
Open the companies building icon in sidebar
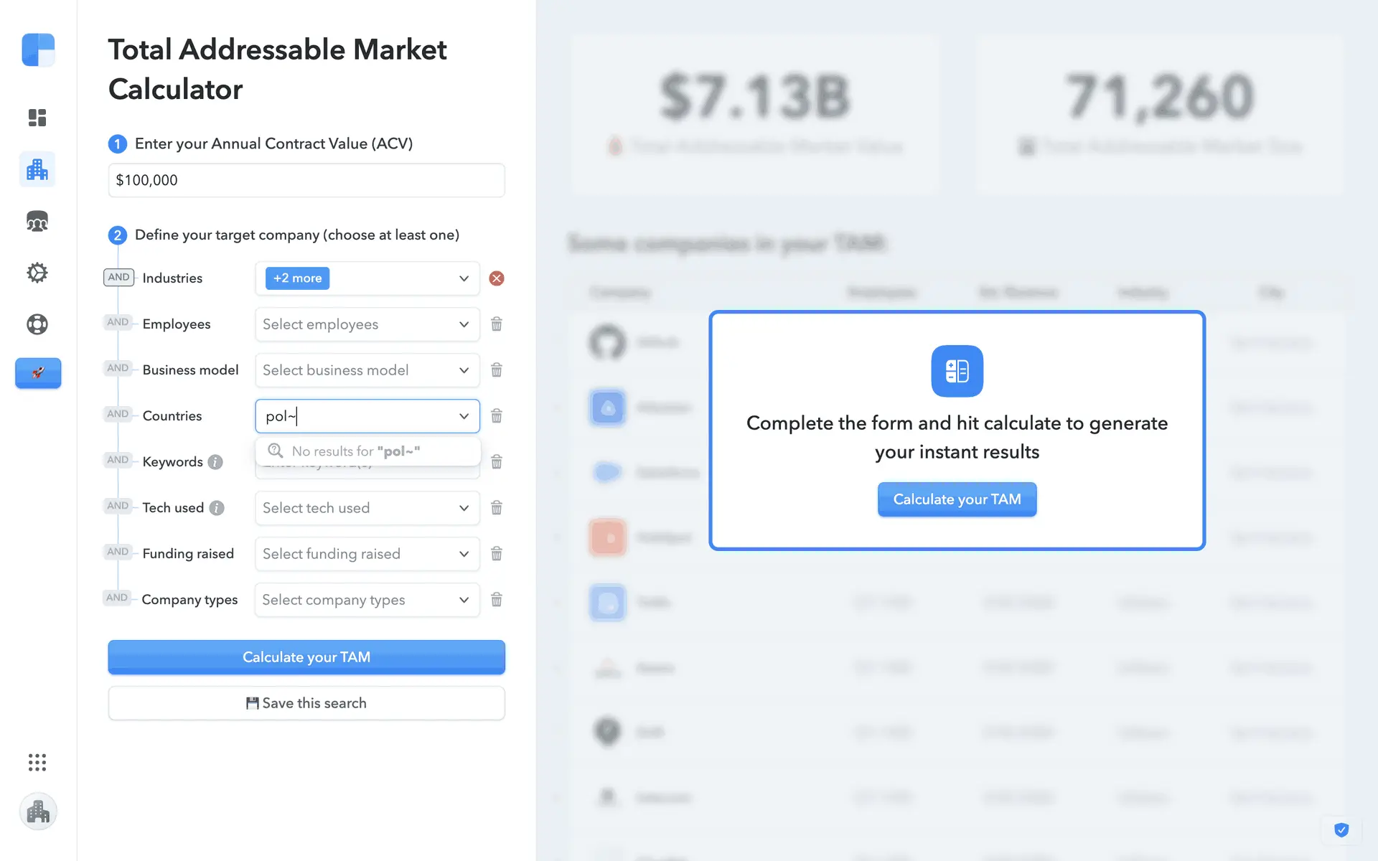[37, 170]
